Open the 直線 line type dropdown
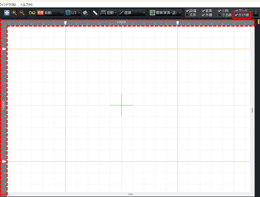The width and height of the screenshot is (260, 197). pyautogui.click(x=132, y=13)
